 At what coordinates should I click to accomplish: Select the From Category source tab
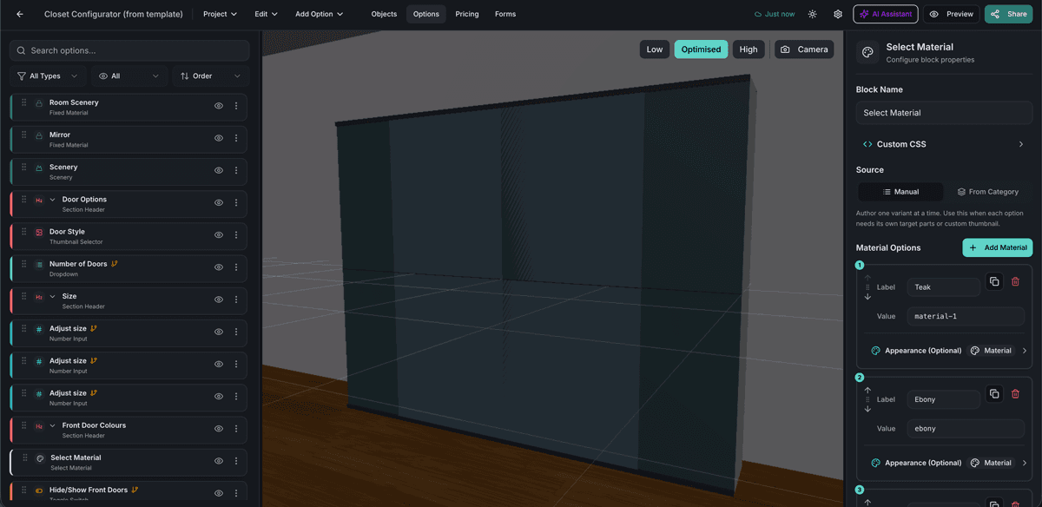[x=988, y=192]
